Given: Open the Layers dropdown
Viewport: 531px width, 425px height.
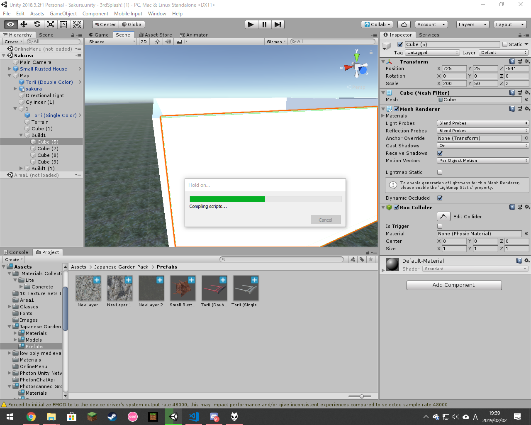Looking at the screenshot, I should tap(473, 24).
